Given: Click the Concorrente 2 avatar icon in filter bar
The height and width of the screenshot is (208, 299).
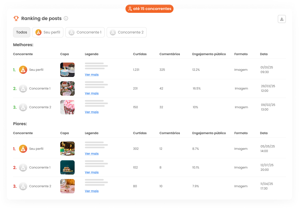Looking at the screenshot, I should (x=113, y=32).
